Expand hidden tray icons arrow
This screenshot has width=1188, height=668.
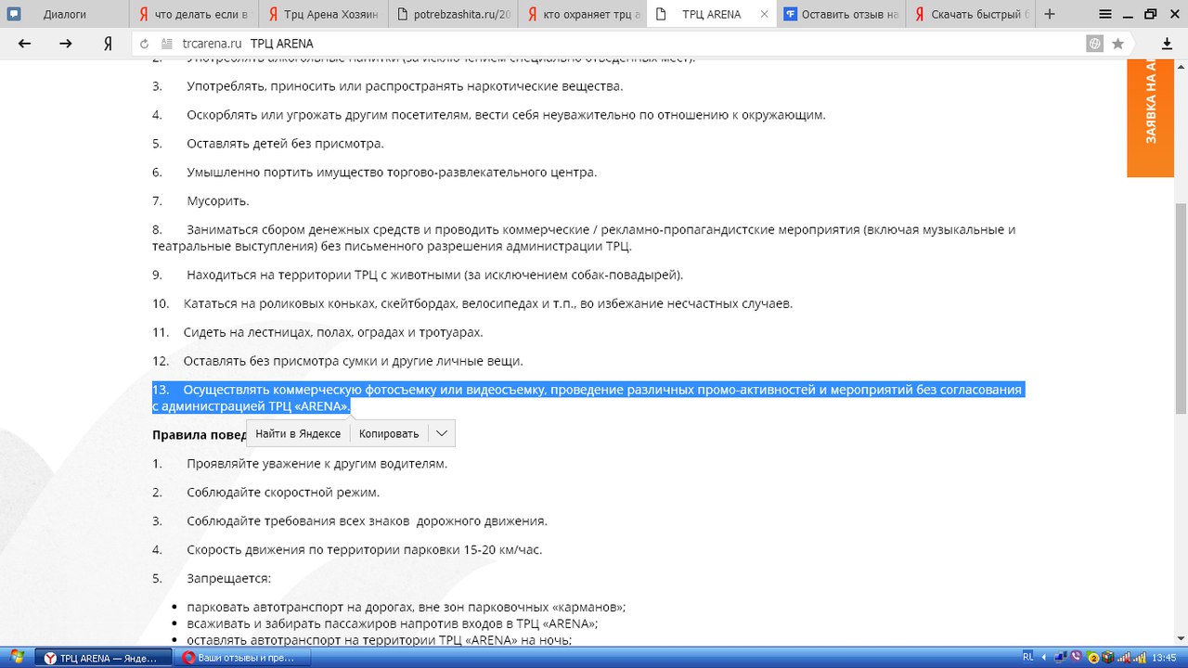(x=1046, y=657)
